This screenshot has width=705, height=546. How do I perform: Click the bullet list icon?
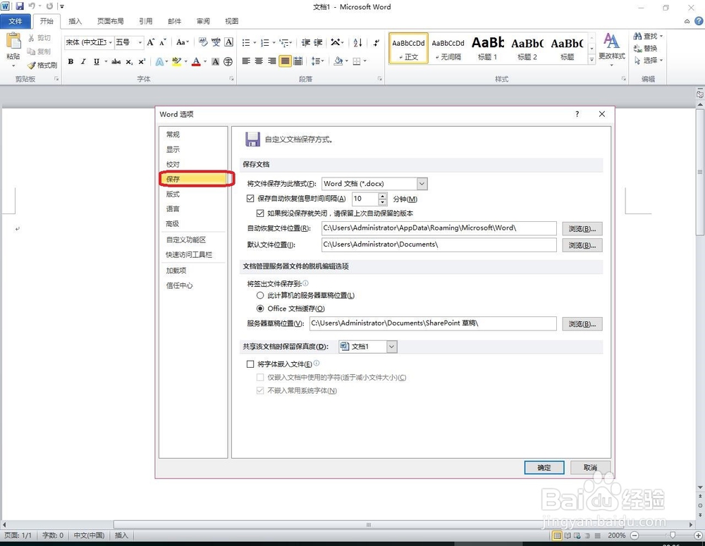(246, 43)
